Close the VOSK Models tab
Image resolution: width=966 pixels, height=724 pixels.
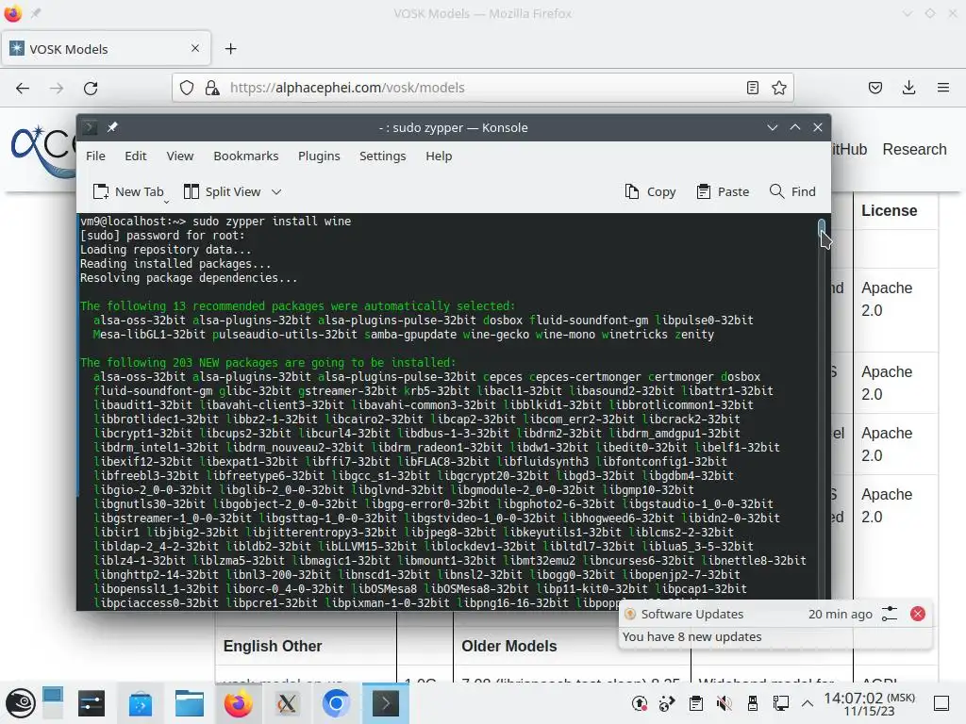click(x=195, y=48)
